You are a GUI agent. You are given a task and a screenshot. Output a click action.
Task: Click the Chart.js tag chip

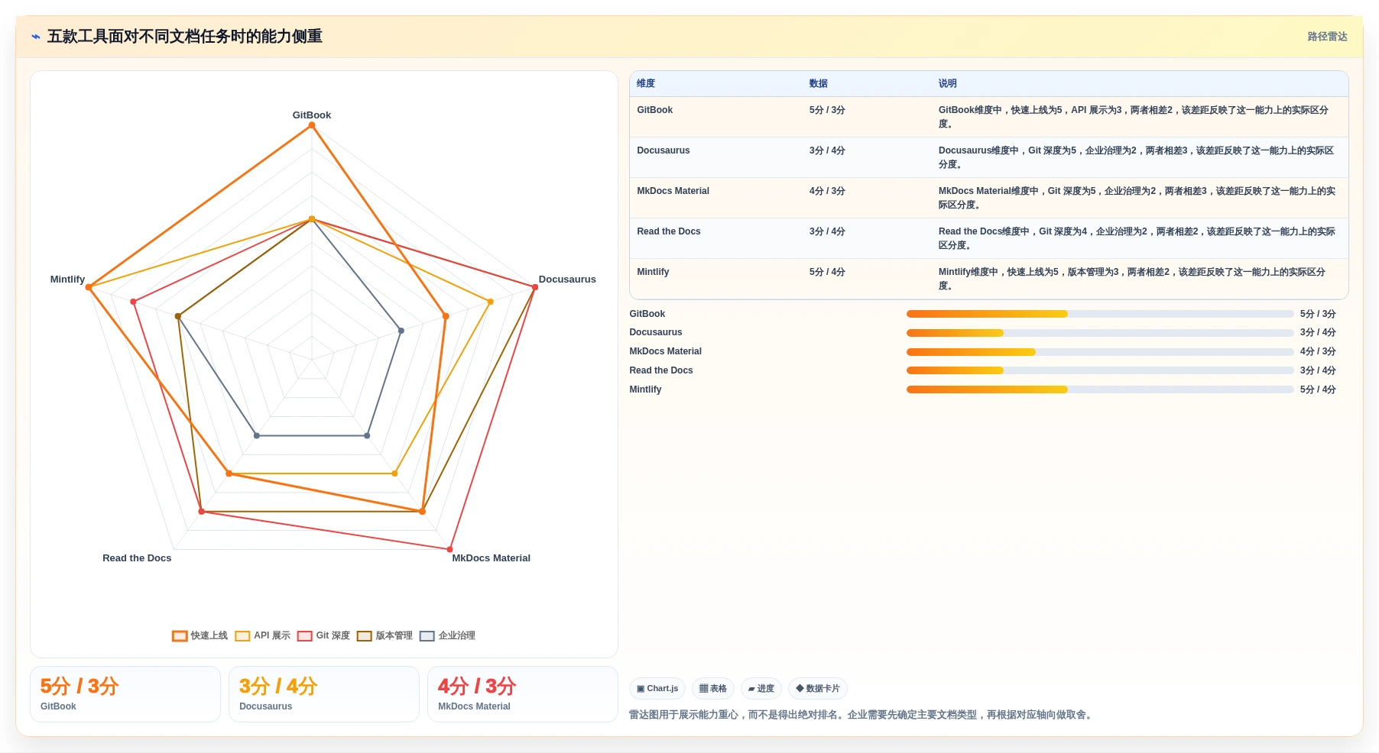coord(657,688)
